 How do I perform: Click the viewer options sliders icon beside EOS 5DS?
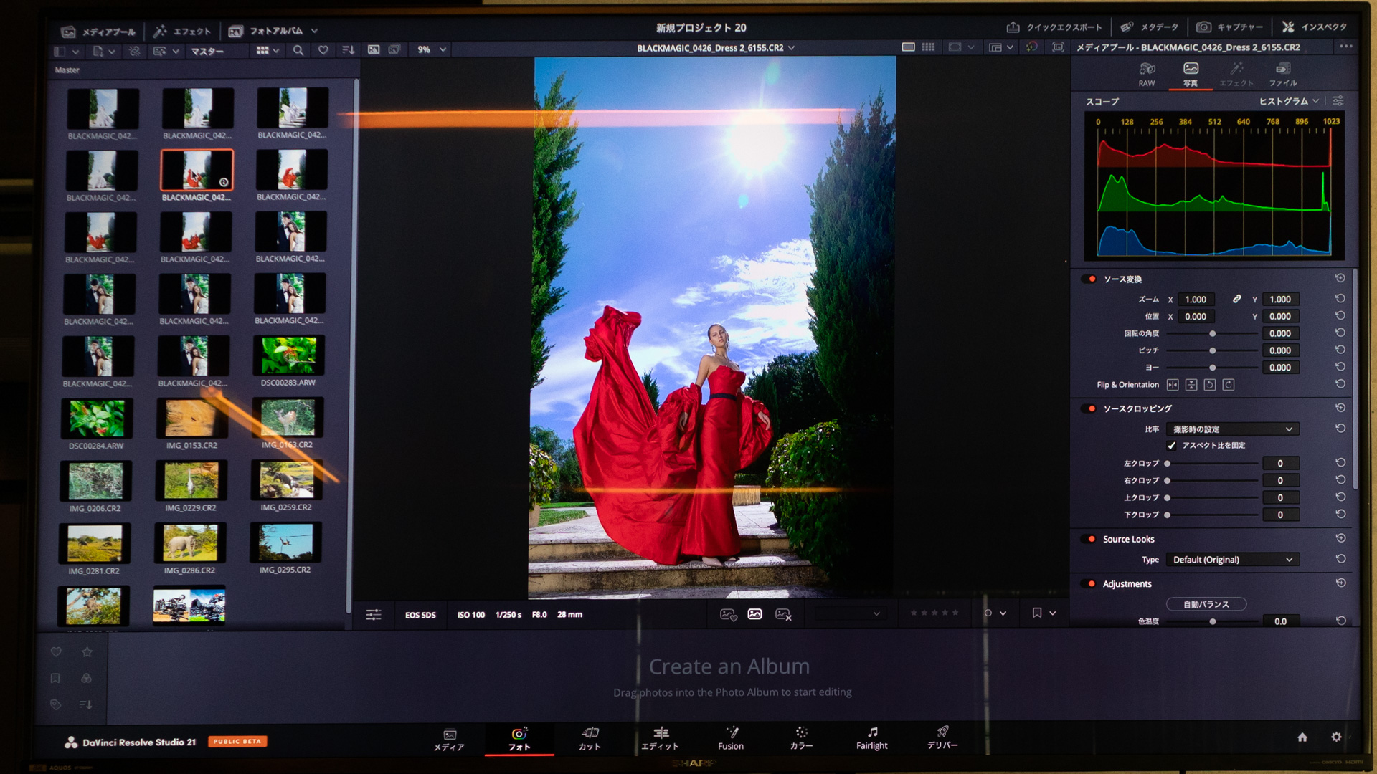(374, 615)
